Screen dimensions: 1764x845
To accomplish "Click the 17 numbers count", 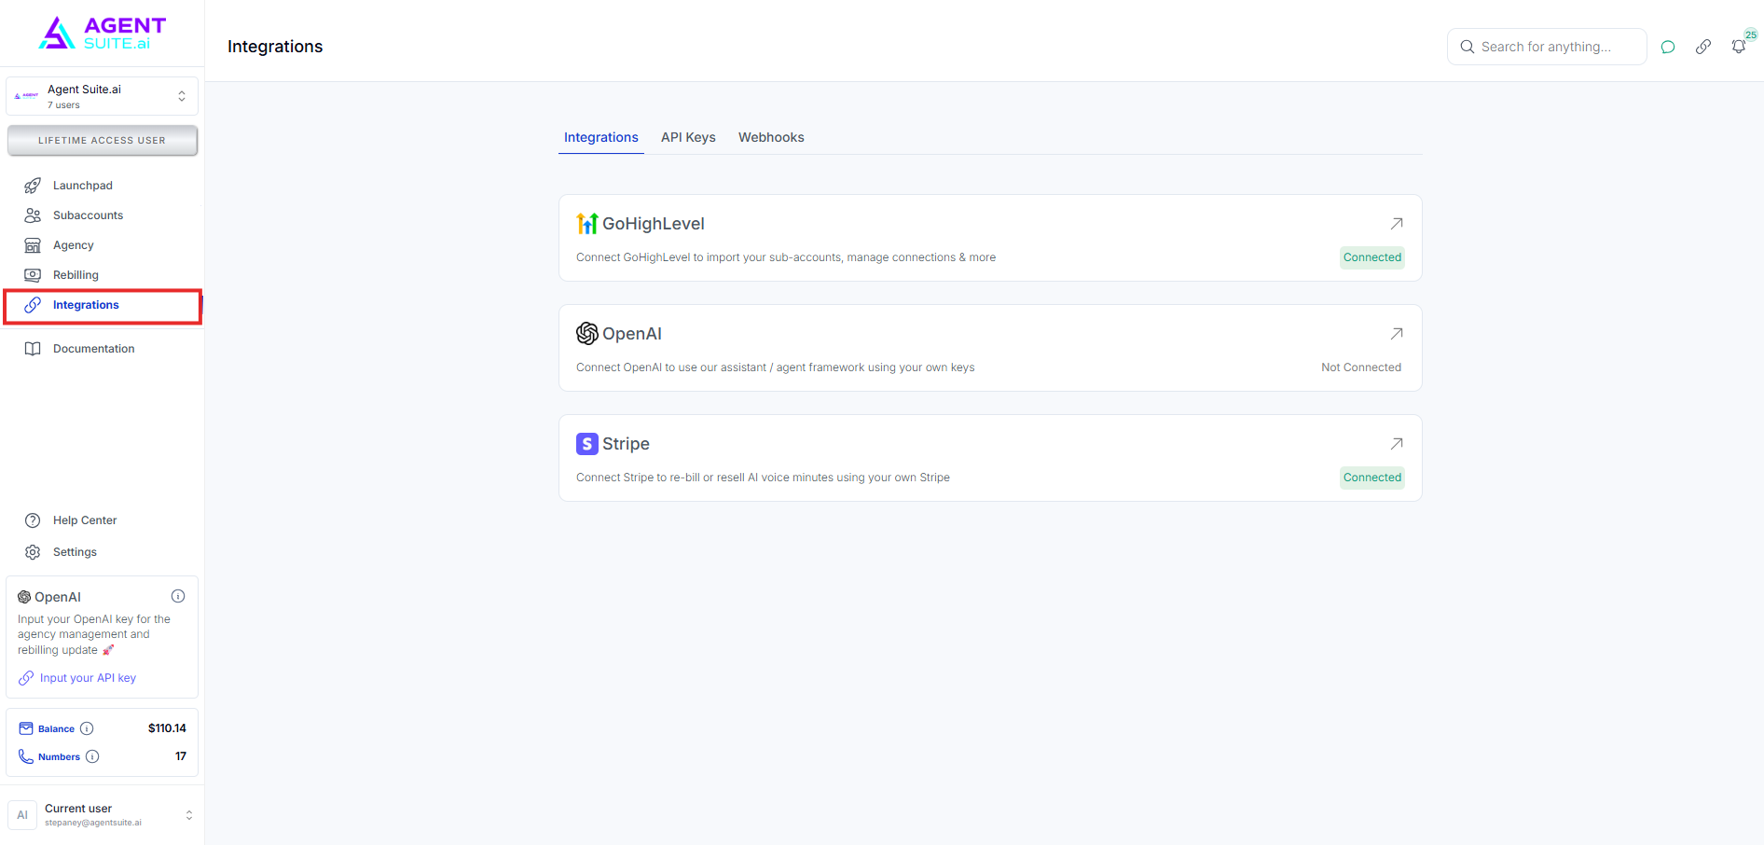I will [x=181, y=756].
